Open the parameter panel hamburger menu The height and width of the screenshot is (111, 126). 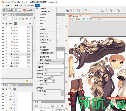(62, 106)
